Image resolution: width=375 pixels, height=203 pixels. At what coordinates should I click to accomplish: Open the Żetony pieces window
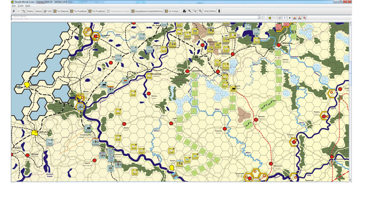[38, 11]
